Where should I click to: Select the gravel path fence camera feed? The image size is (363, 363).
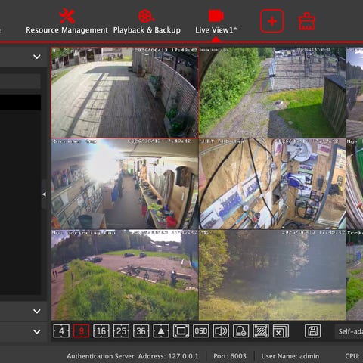pos(272,92)
